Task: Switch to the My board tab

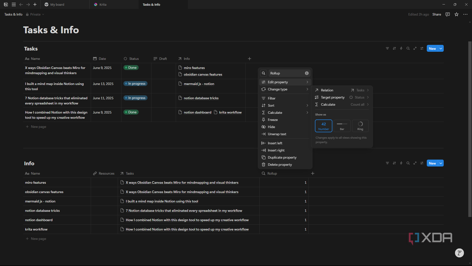Action: [x=65, y=4]
